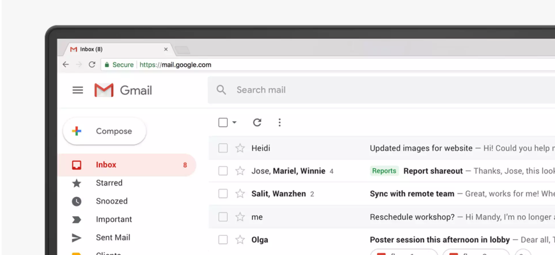Expand the select-all dropdown arrow
555x255 pixels.
(234, 122)
